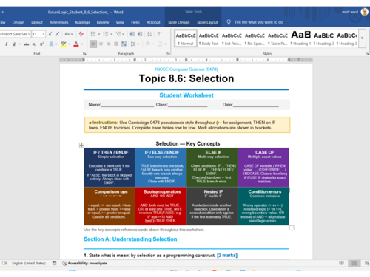Open the Layout tab
The image size is (370, 277).
pyautogui.click(x=37, y=22)
